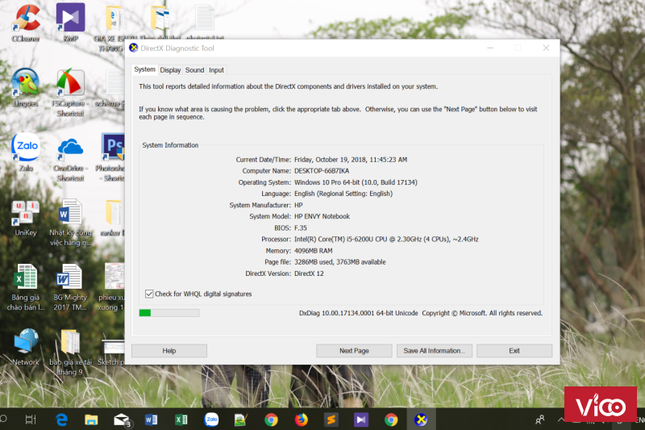Toggle Check for WHQL digital signatures

(x=149, y=294)
